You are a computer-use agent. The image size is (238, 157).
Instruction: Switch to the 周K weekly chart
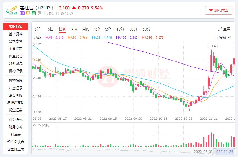click(x=74, y=29)
